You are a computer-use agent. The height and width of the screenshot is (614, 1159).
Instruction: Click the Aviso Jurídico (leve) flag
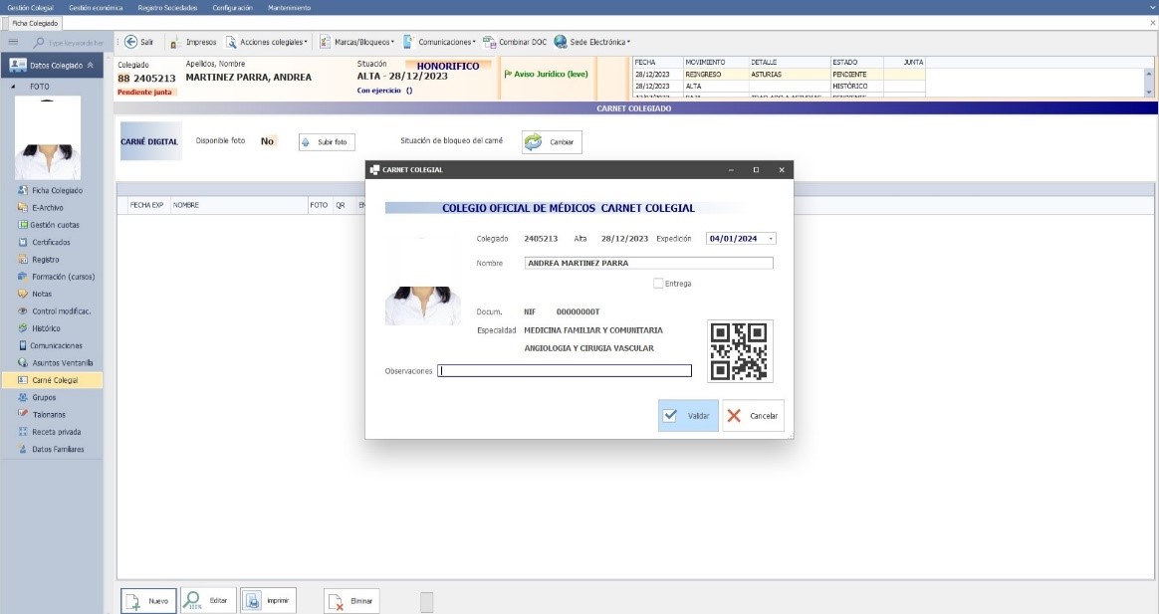coord(547,74)
